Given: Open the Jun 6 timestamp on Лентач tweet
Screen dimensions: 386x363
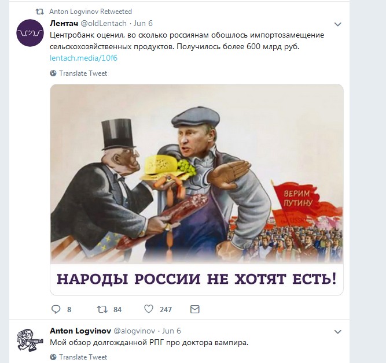Looking at the screenshot, I should pyautogui.click(x=143, y=23).
